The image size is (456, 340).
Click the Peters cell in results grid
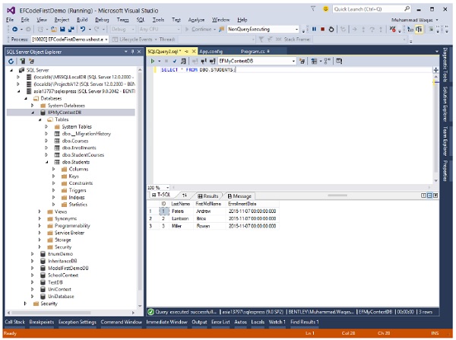pos(182,211)
